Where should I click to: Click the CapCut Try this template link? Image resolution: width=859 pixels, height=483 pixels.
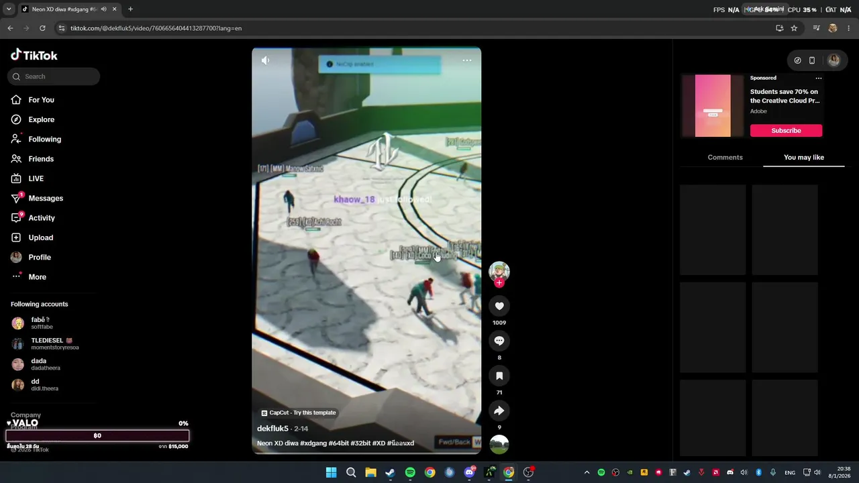pyautogui.click(x=299, y=413)
